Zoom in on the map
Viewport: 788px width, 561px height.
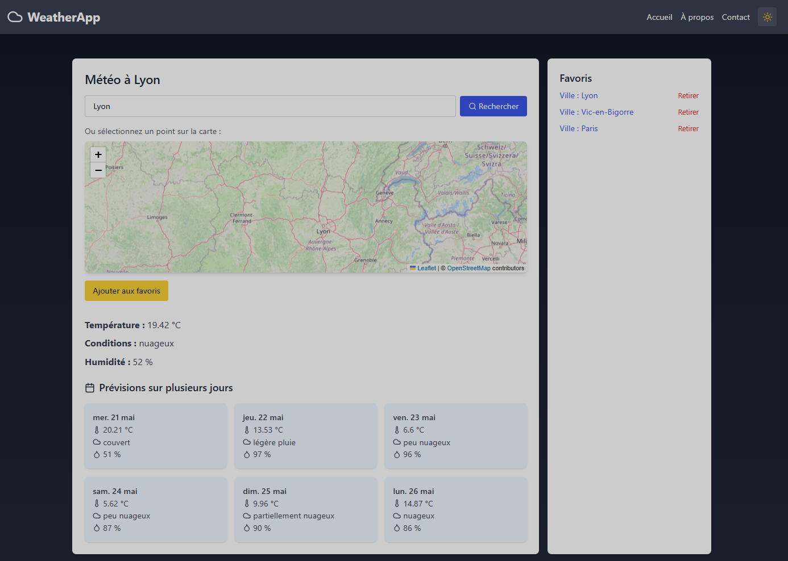pos(98,154)
